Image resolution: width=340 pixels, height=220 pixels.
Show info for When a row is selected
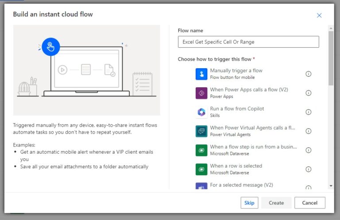pyautogui.click(x=309, y=169)
